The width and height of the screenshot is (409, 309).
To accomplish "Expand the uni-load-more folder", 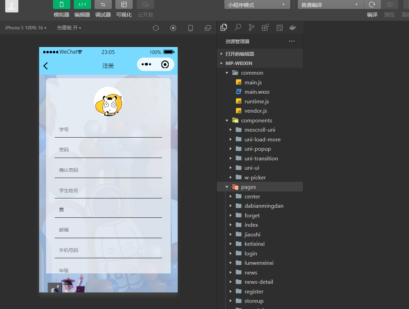I will point(260,139).
